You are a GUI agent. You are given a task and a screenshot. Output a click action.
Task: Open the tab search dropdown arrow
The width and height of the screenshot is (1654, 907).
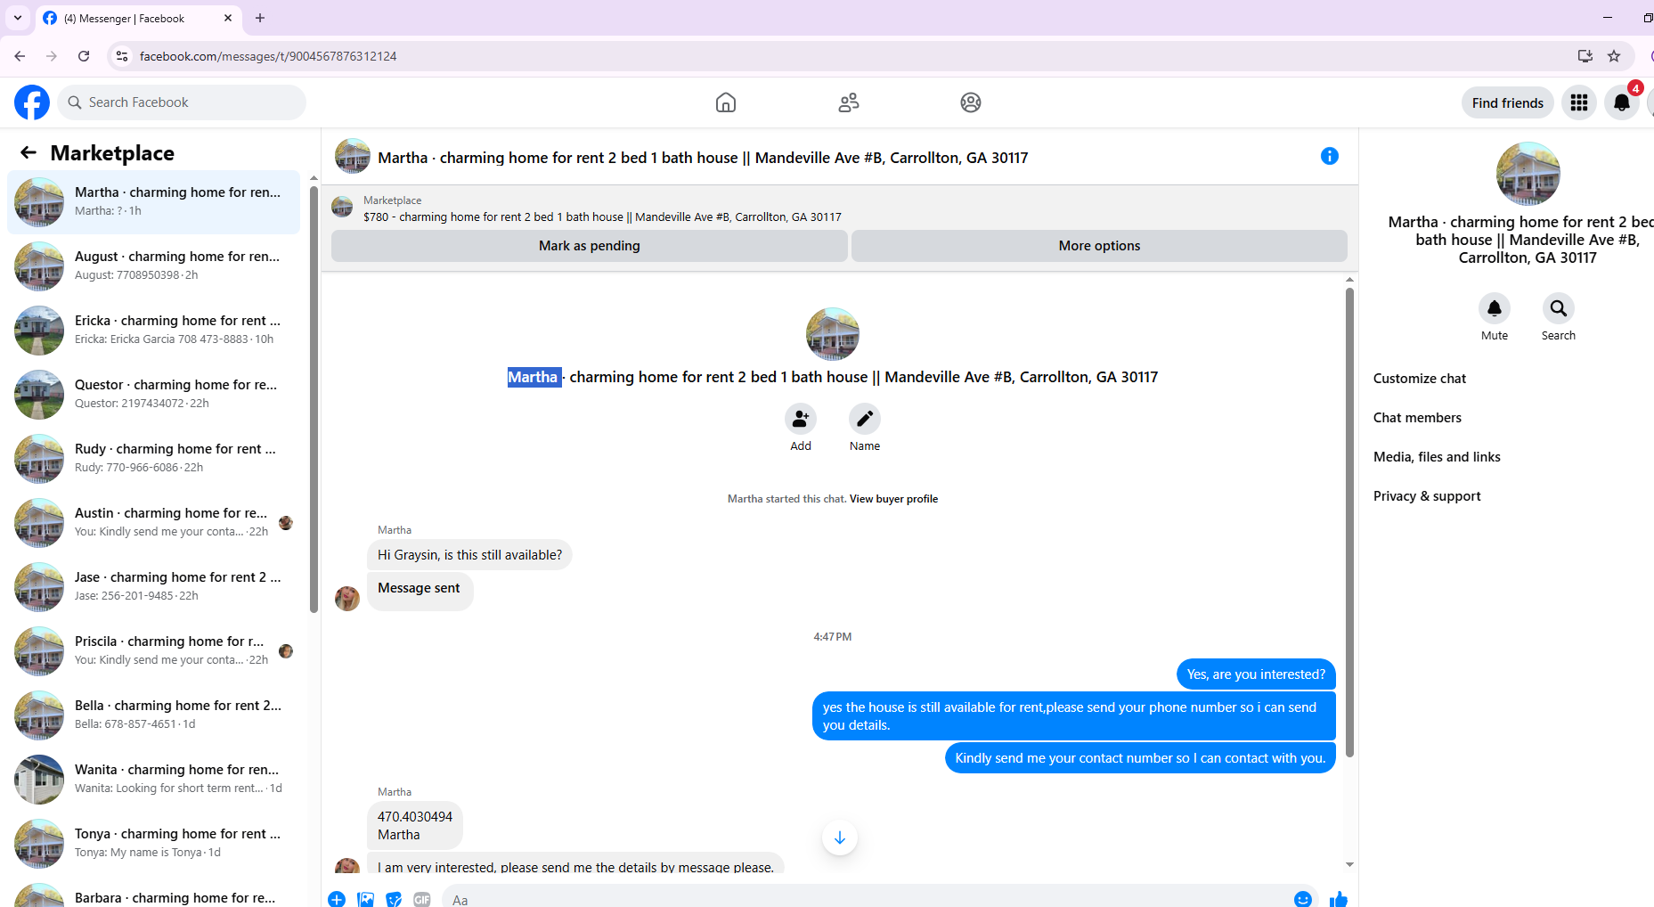18,18
